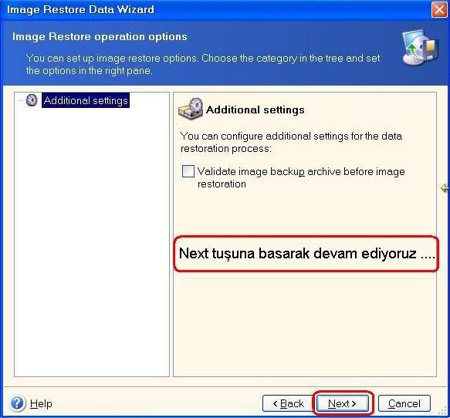The width and height of the screenshot is (450, 418).
Task: Click the Validate image backup archive label text
Action: click(301, 177)
